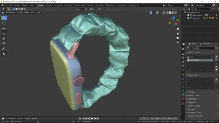Screen dimensions: 219x123
Task: Open the World properties tab
Action: pos(183,70)
